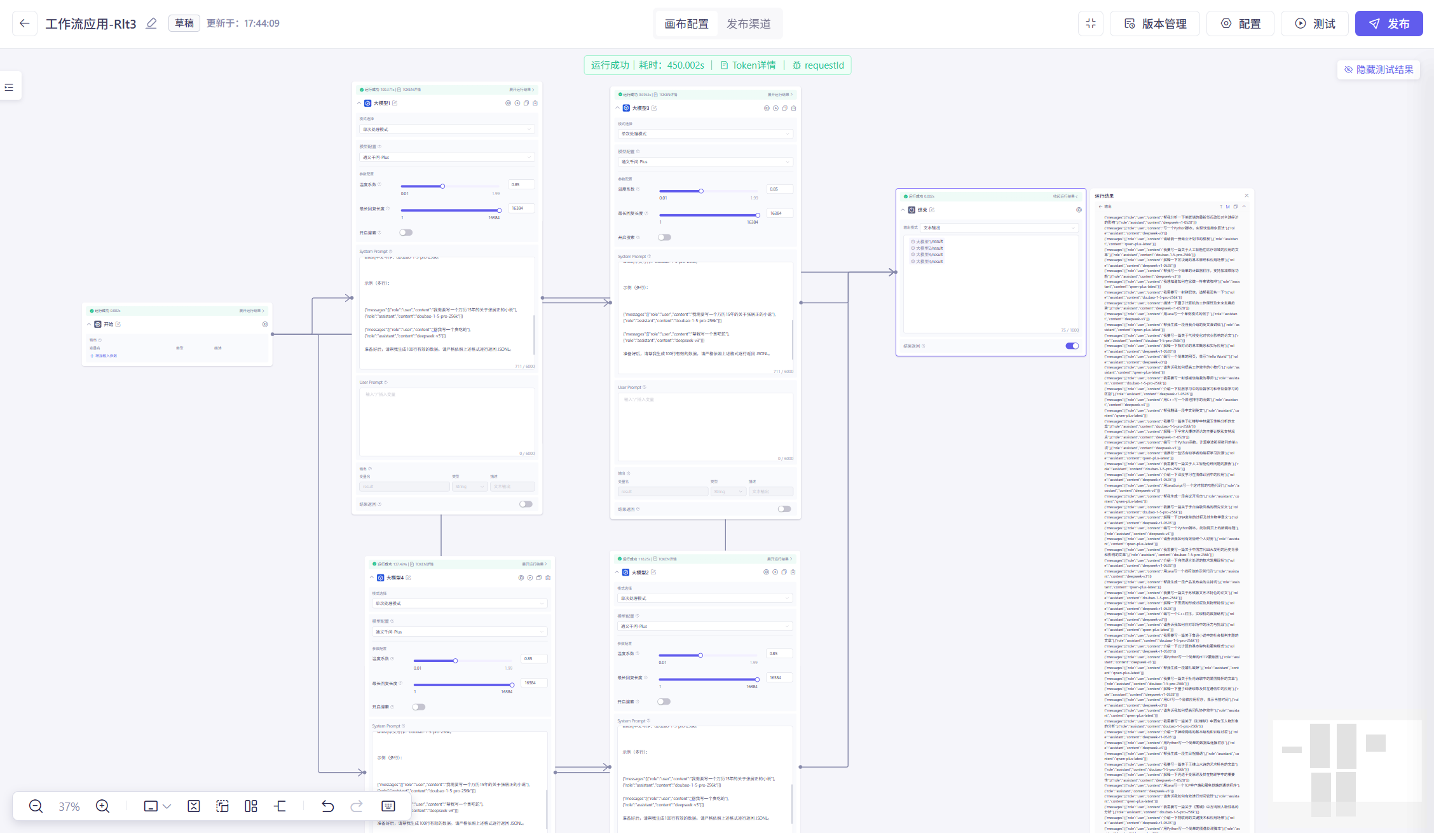The height and width of the screenshot is (833, 1434).
Task: Click the auto-layout grid icon
Action: pos(251,806)
